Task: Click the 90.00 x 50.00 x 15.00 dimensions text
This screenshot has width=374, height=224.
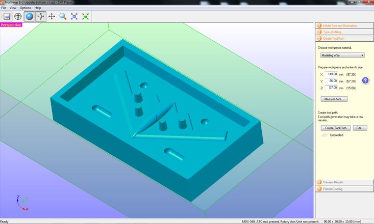Action: click(342, 221)
